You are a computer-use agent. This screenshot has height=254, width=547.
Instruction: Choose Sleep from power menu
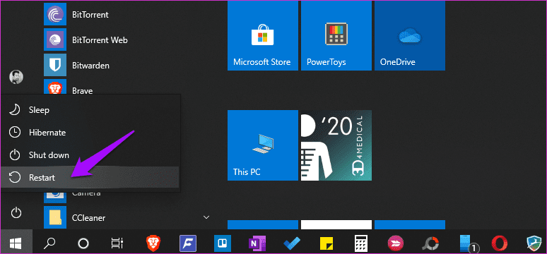point(90,110)
